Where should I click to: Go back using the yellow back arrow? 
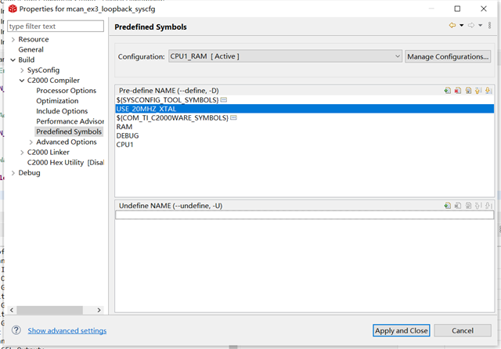[x=452, y=26]
